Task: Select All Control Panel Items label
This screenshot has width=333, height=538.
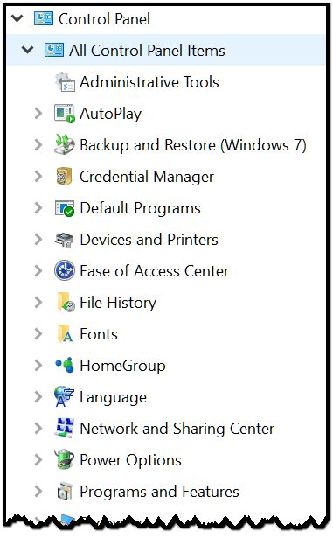Action: coord(147,51)
